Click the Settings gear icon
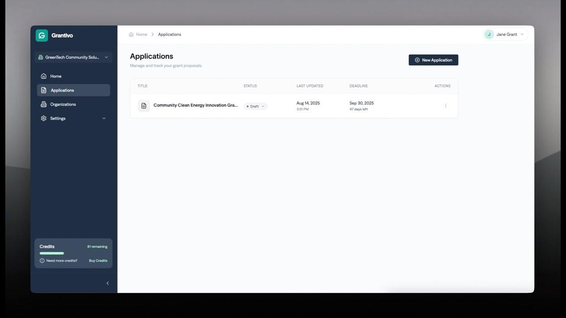 click(x=43, y=118)
